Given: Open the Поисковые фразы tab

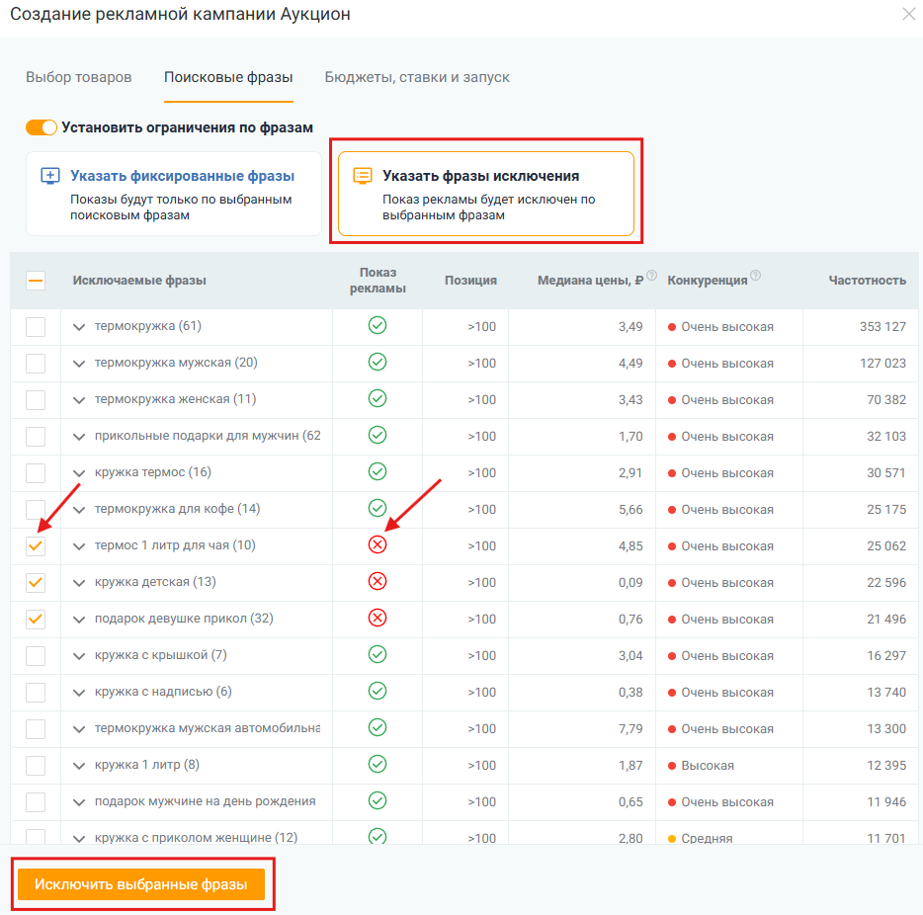Looking at the screenshot, I should pos(228,77).
